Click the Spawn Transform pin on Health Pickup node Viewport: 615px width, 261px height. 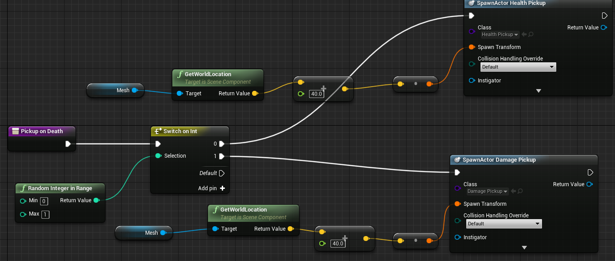pyautogui.click(x=472, y=47)
